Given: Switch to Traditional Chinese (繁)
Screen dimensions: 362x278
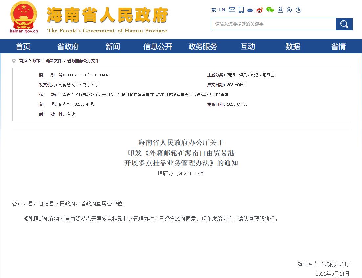Looking at the screenshot, I should click(214, 10).
